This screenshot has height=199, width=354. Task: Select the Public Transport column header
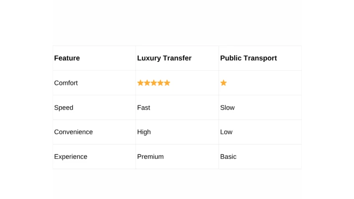[x=248, y=58]
